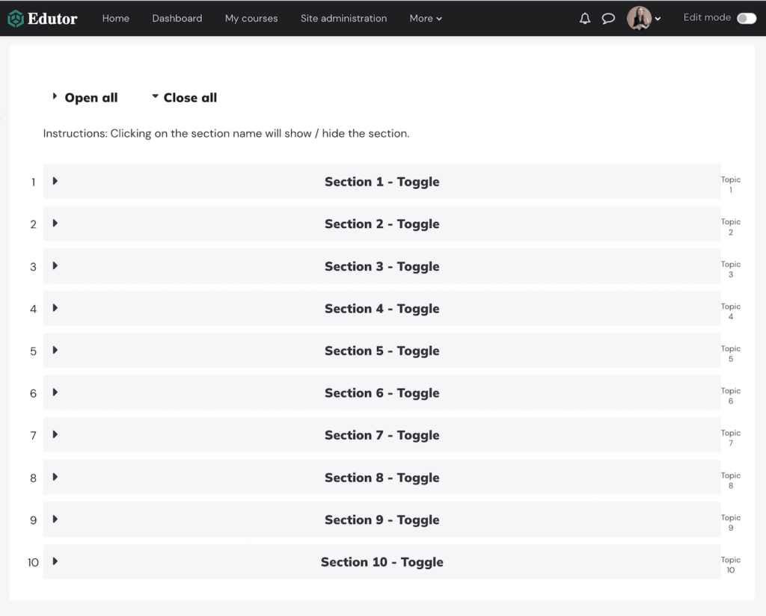Viewport: 766px width, 616px height.
Task: Go to the Dashboard menu item
Action: 177,19
